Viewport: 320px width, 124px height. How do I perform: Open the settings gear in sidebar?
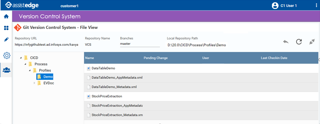[x=7, y=55]
